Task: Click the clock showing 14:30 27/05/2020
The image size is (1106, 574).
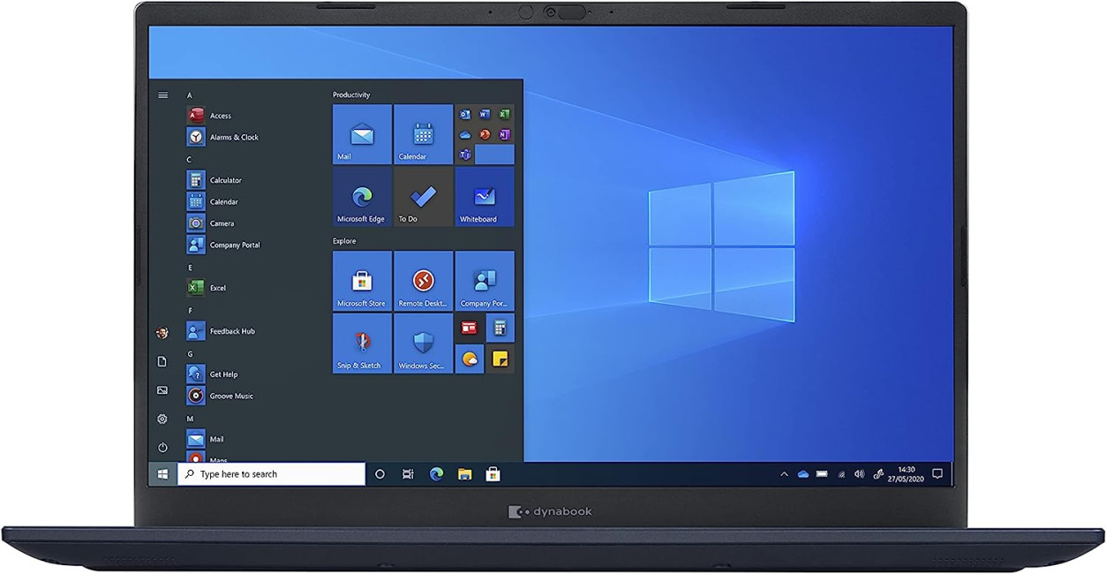Action: (x=906, y=474)
